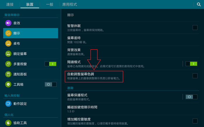Open 觸碰按鍵燈顯示時間 setting
The image size is (204, 127).
132,109
